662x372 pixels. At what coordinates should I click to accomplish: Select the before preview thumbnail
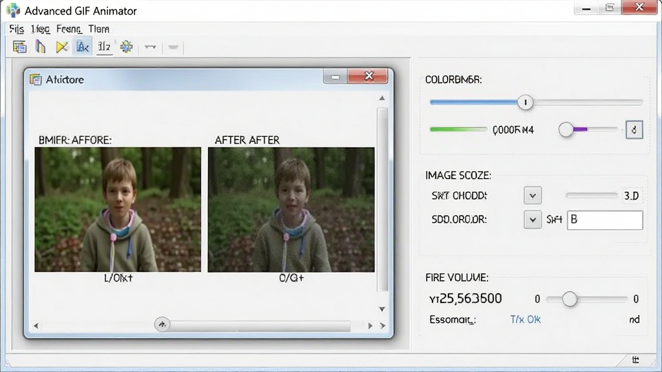pos(118,210)
